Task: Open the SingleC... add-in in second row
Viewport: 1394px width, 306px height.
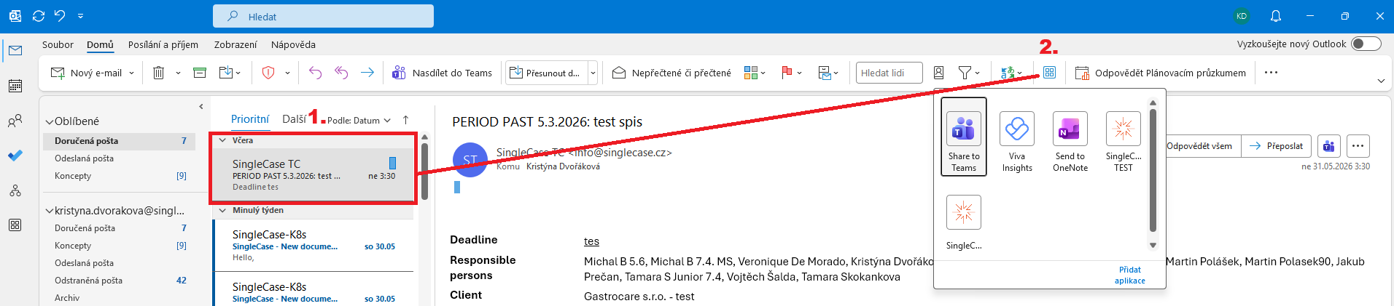Action: pos(963,222)
